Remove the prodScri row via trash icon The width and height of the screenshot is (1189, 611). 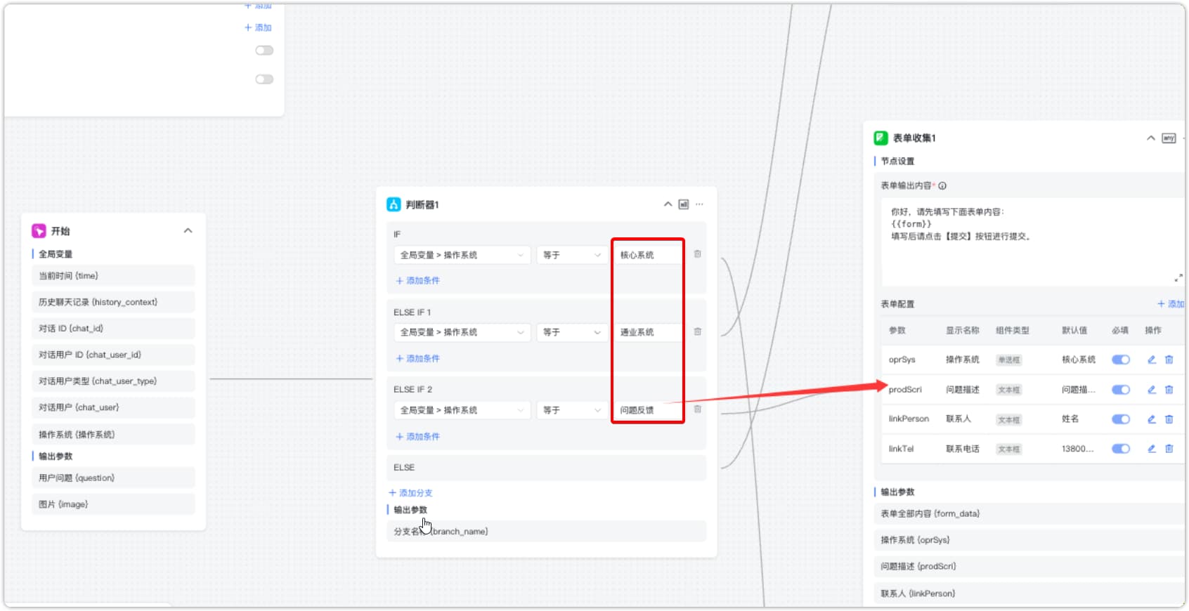click(x=1169, y=390)
